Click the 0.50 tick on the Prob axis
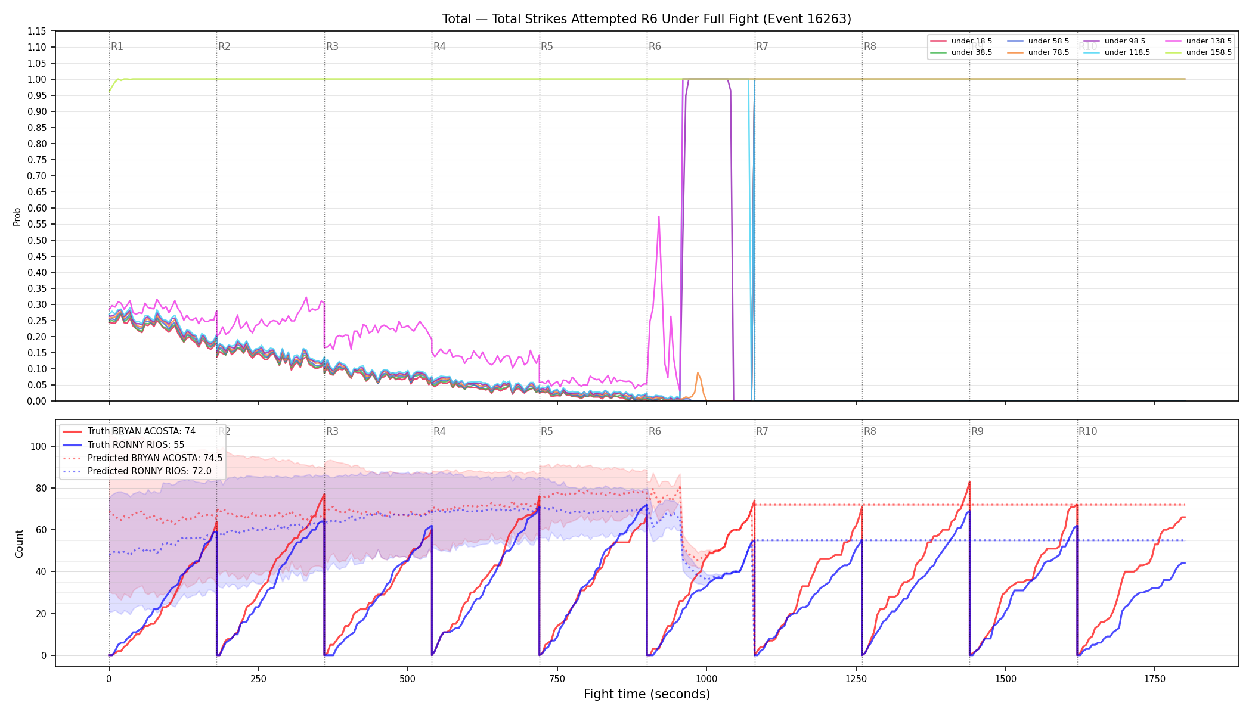Image resolution: width=1252 pixels, height=715 pixels. pos(37,241)
